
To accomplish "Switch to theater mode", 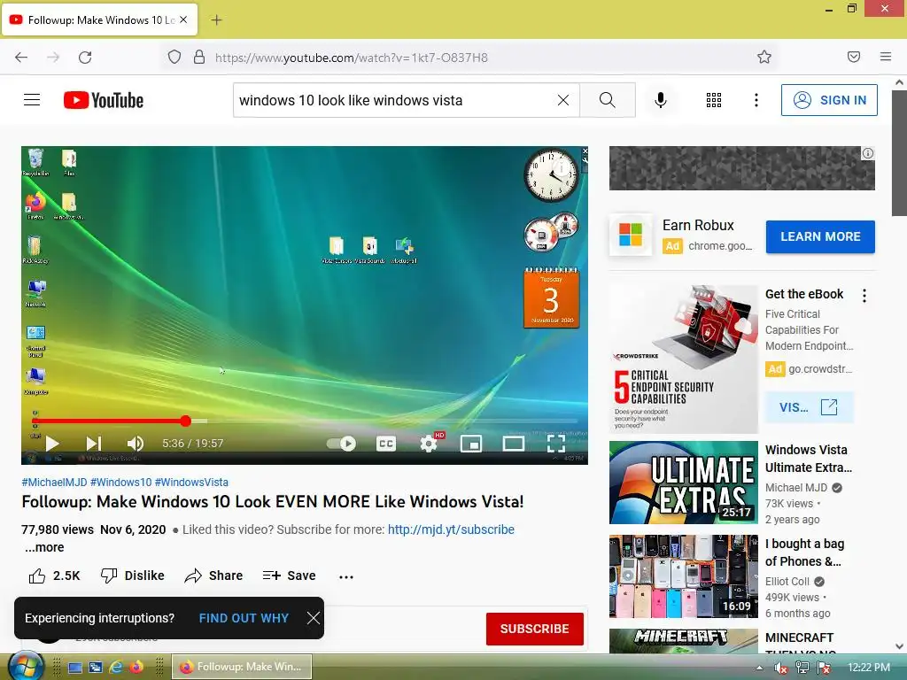I will pos(513,444).
